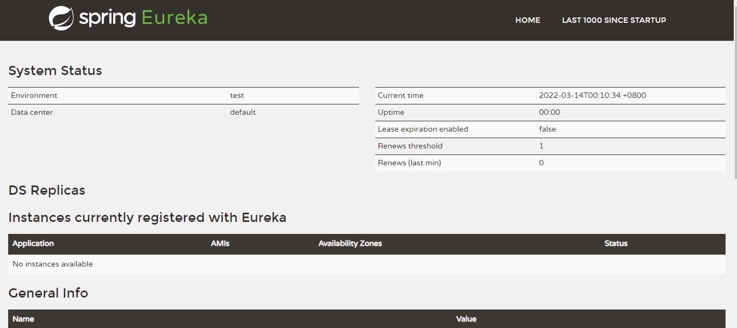
Task: Click the Application column header
Action: [33, 243]
